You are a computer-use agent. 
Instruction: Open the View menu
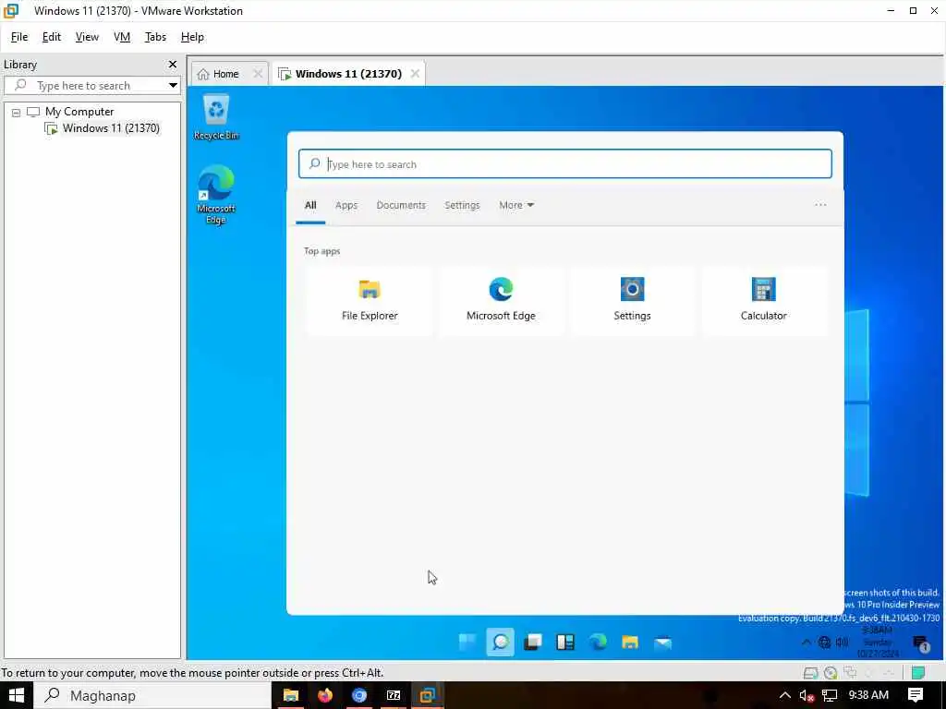click(87, 37)
